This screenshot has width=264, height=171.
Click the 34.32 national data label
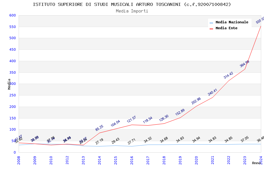pos(148,140)
